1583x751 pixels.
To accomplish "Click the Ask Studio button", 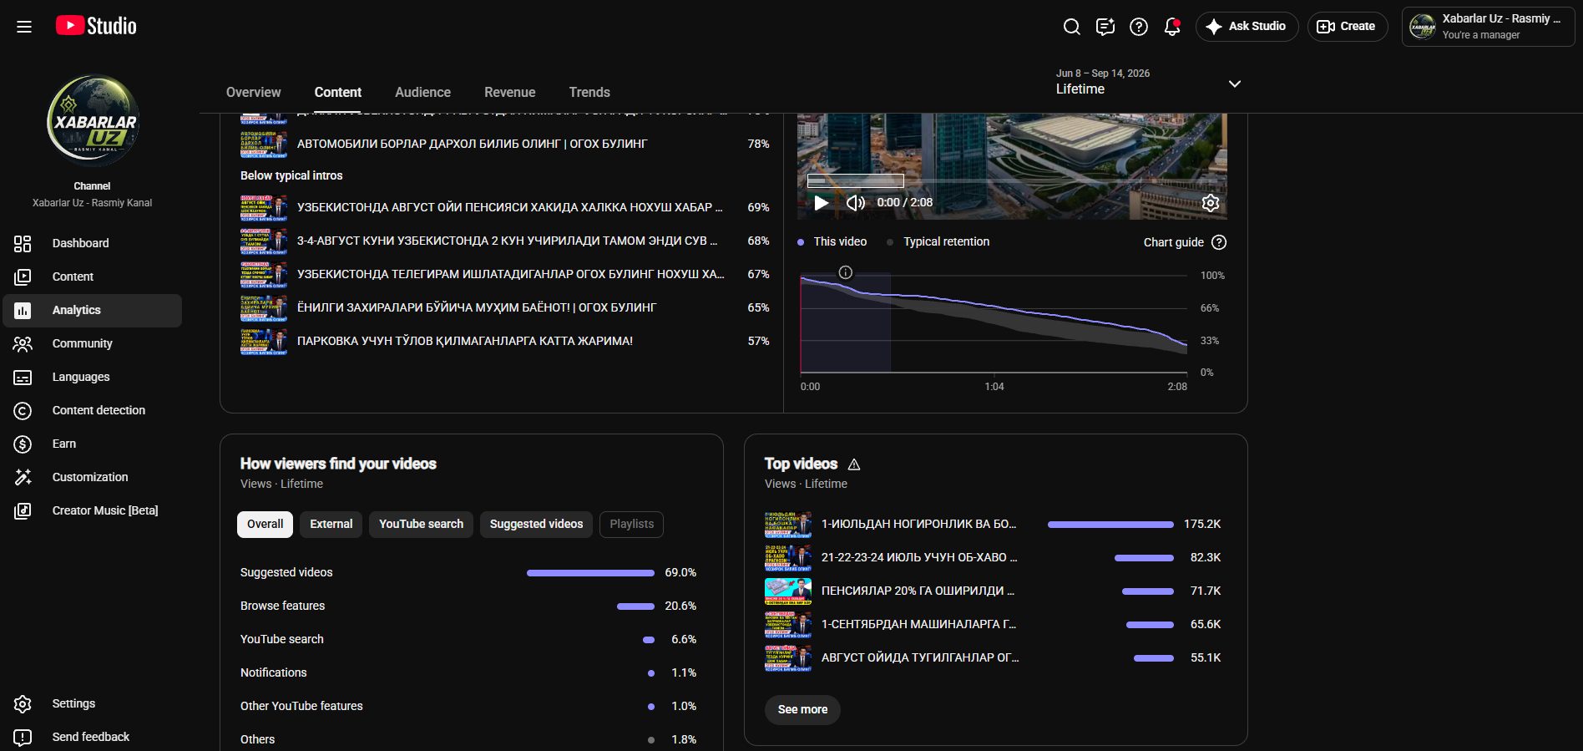I will click(1247, 27).
